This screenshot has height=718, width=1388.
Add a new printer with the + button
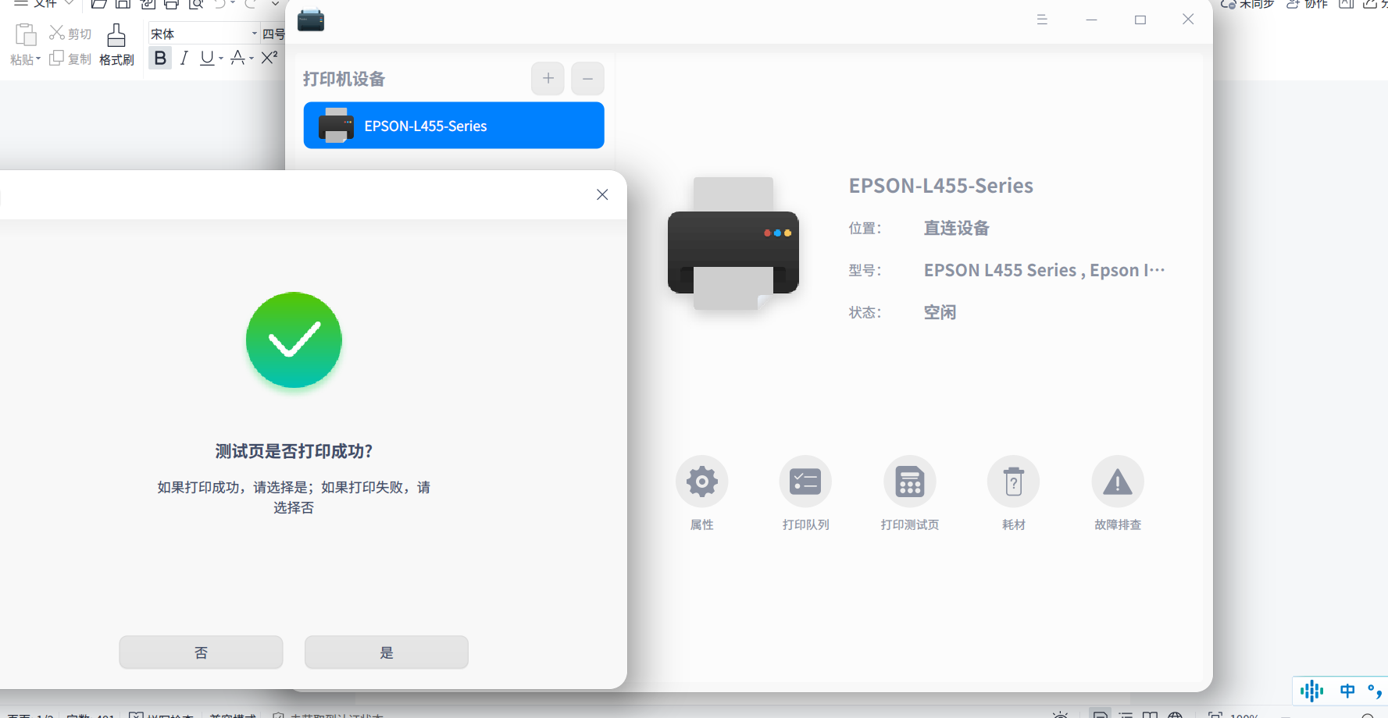point(548,78)
